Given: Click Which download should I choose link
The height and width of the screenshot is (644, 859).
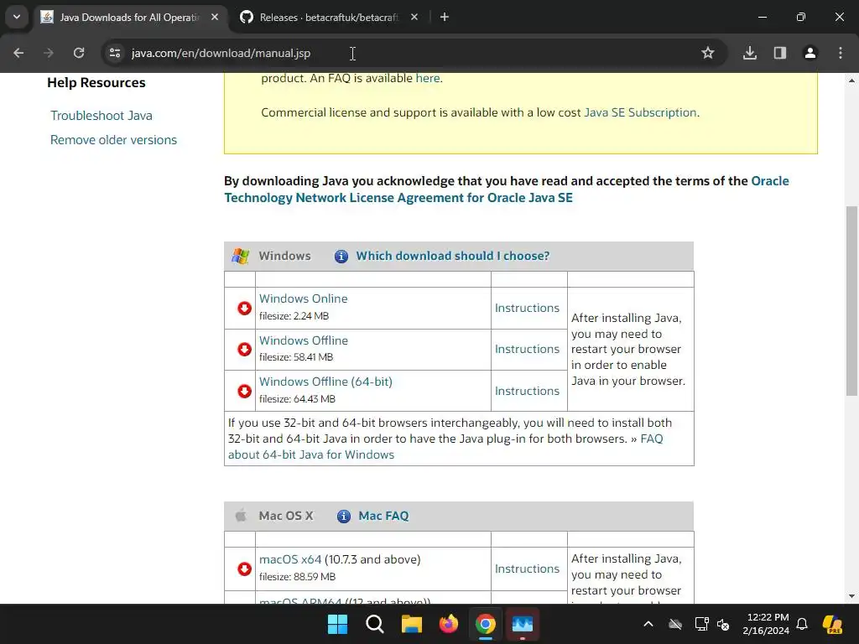Looking at the screenshot, I should [453, 257].
